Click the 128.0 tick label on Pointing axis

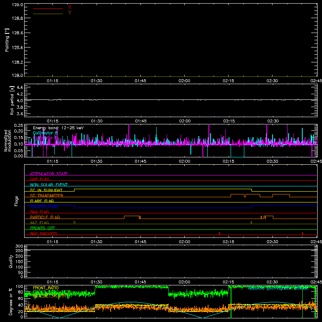point(17,75)
